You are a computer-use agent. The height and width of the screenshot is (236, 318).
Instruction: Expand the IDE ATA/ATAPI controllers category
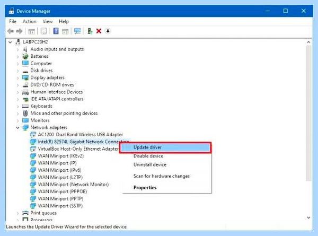point(17,99)
